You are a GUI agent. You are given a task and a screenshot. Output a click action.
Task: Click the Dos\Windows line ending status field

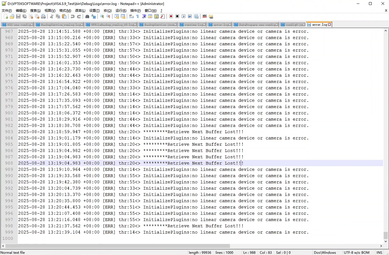pos(325,253)
